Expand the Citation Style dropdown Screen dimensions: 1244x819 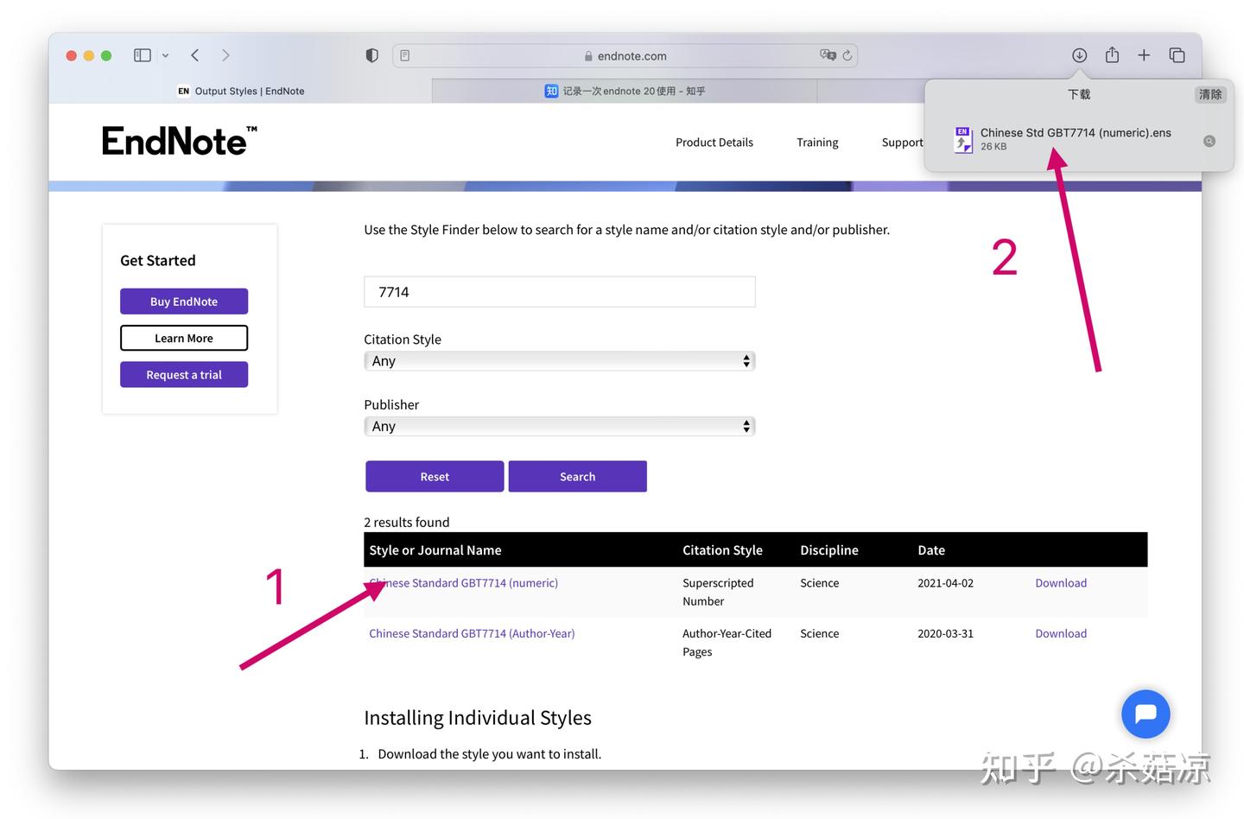tap(559, 361)
